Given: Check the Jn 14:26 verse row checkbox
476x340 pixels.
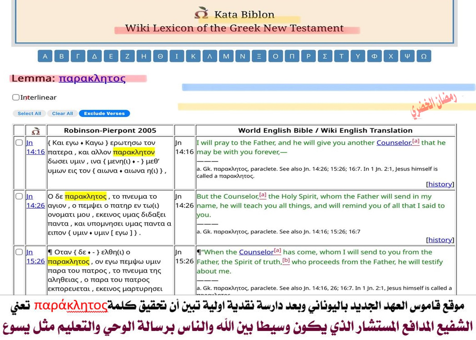Looking at the screenshot, I should pos(19,196).
